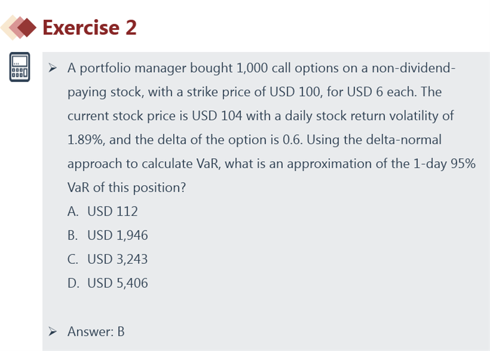Select option A. USD 112

coord(103,211)
